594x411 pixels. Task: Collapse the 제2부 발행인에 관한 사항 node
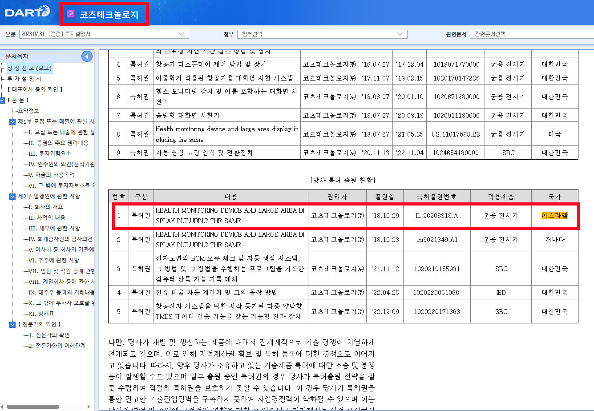click(x=12, y=196)
